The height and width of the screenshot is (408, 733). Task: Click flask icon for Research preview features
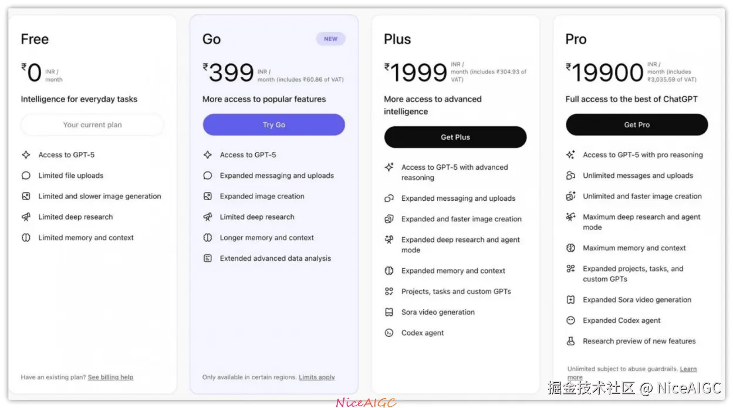[x=570, y=341]
